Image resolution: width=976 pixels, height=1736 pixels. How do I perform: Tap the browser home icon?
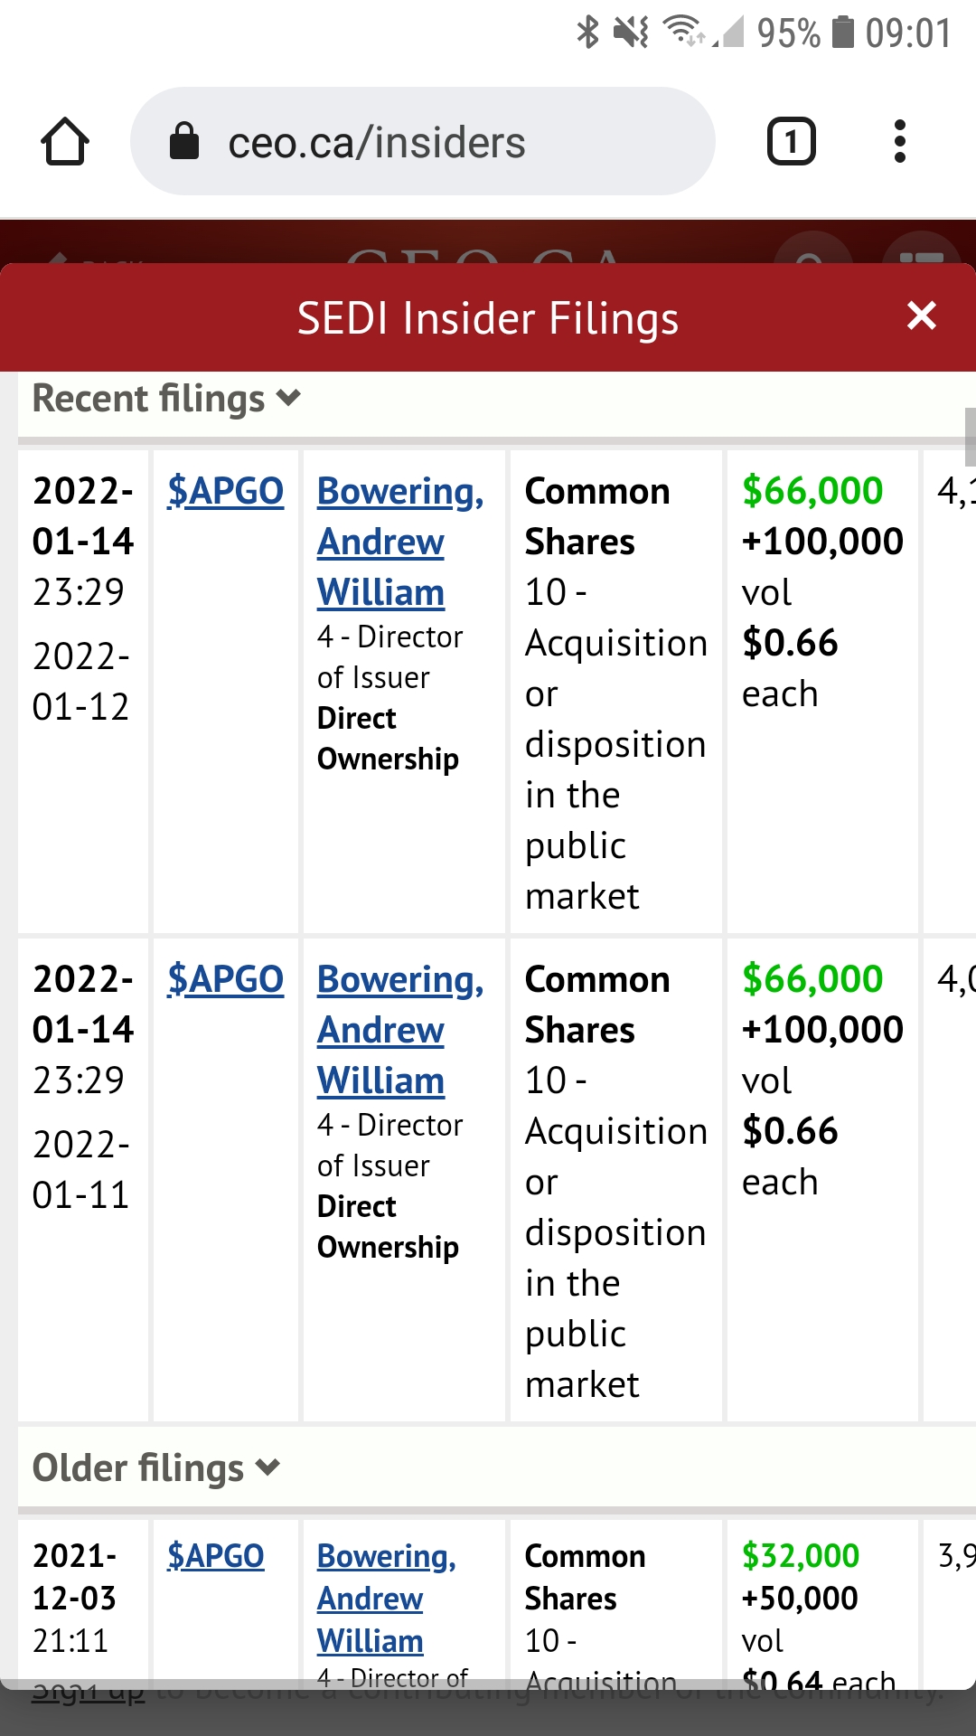pos(65,142)
